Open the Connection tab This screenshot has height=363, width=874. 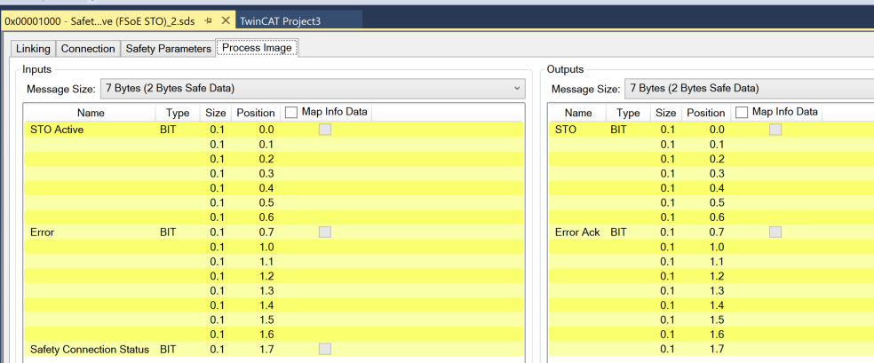click(88, 49)
